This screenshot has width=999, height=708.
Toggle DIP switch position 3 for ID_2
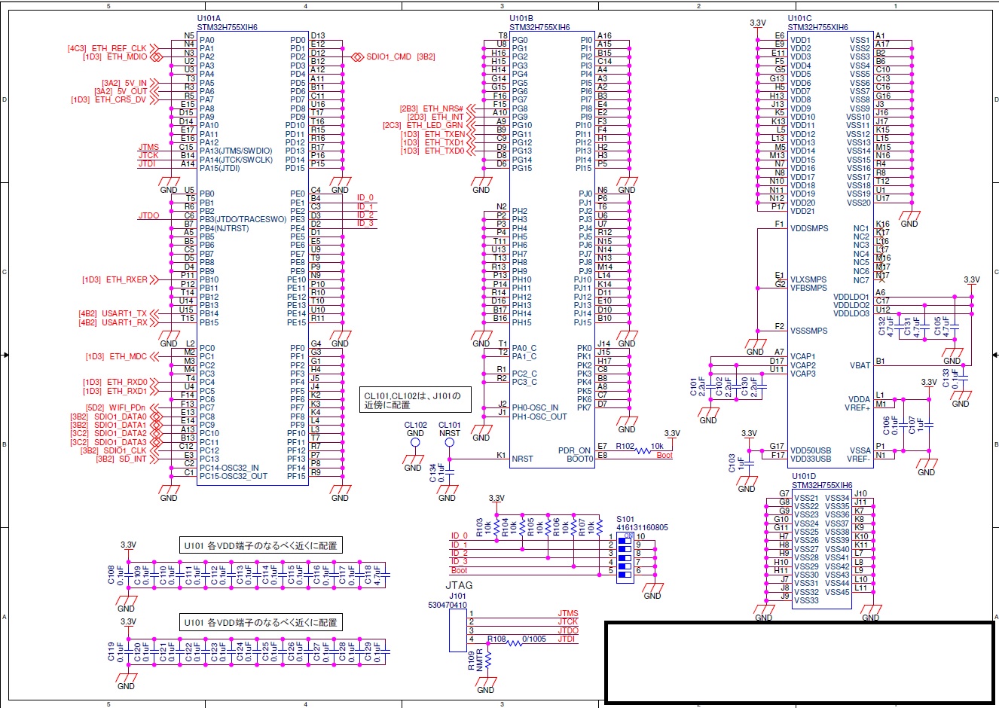(625, 557)
